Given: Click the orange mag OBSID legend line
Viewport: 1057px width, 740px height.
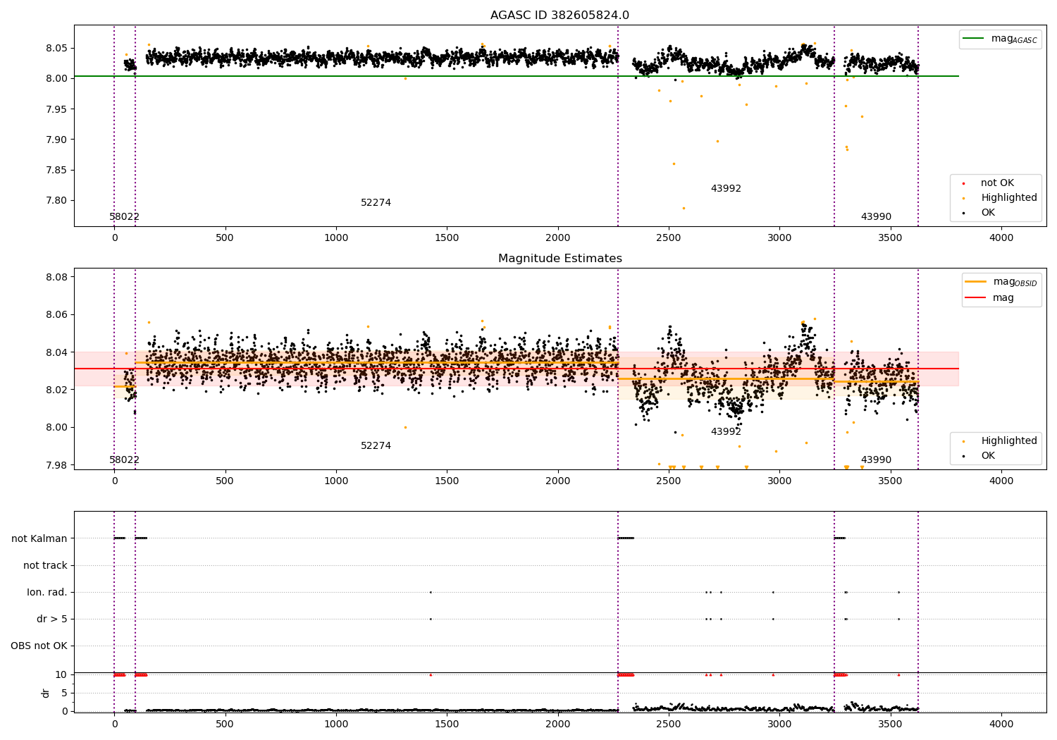Looking at the screenshot, I should tap(976, 282).
